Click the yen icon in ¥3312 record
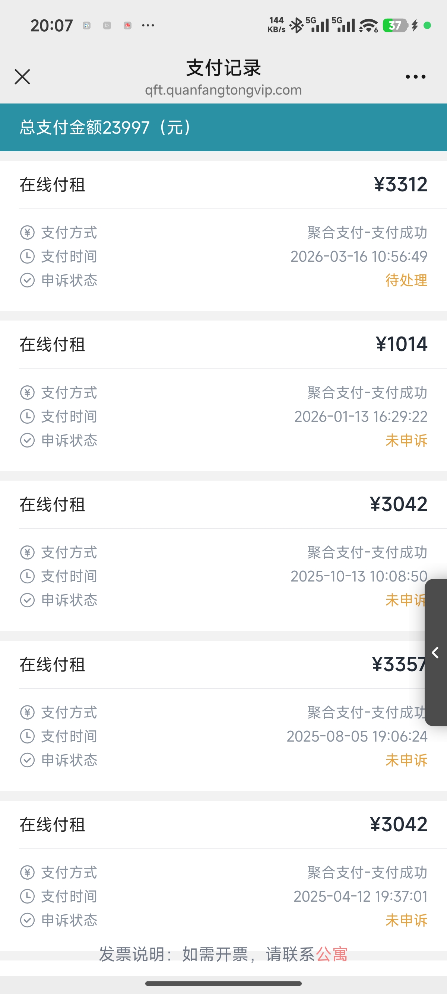Screen dimensions: 447x994 [x=28, y=233]
